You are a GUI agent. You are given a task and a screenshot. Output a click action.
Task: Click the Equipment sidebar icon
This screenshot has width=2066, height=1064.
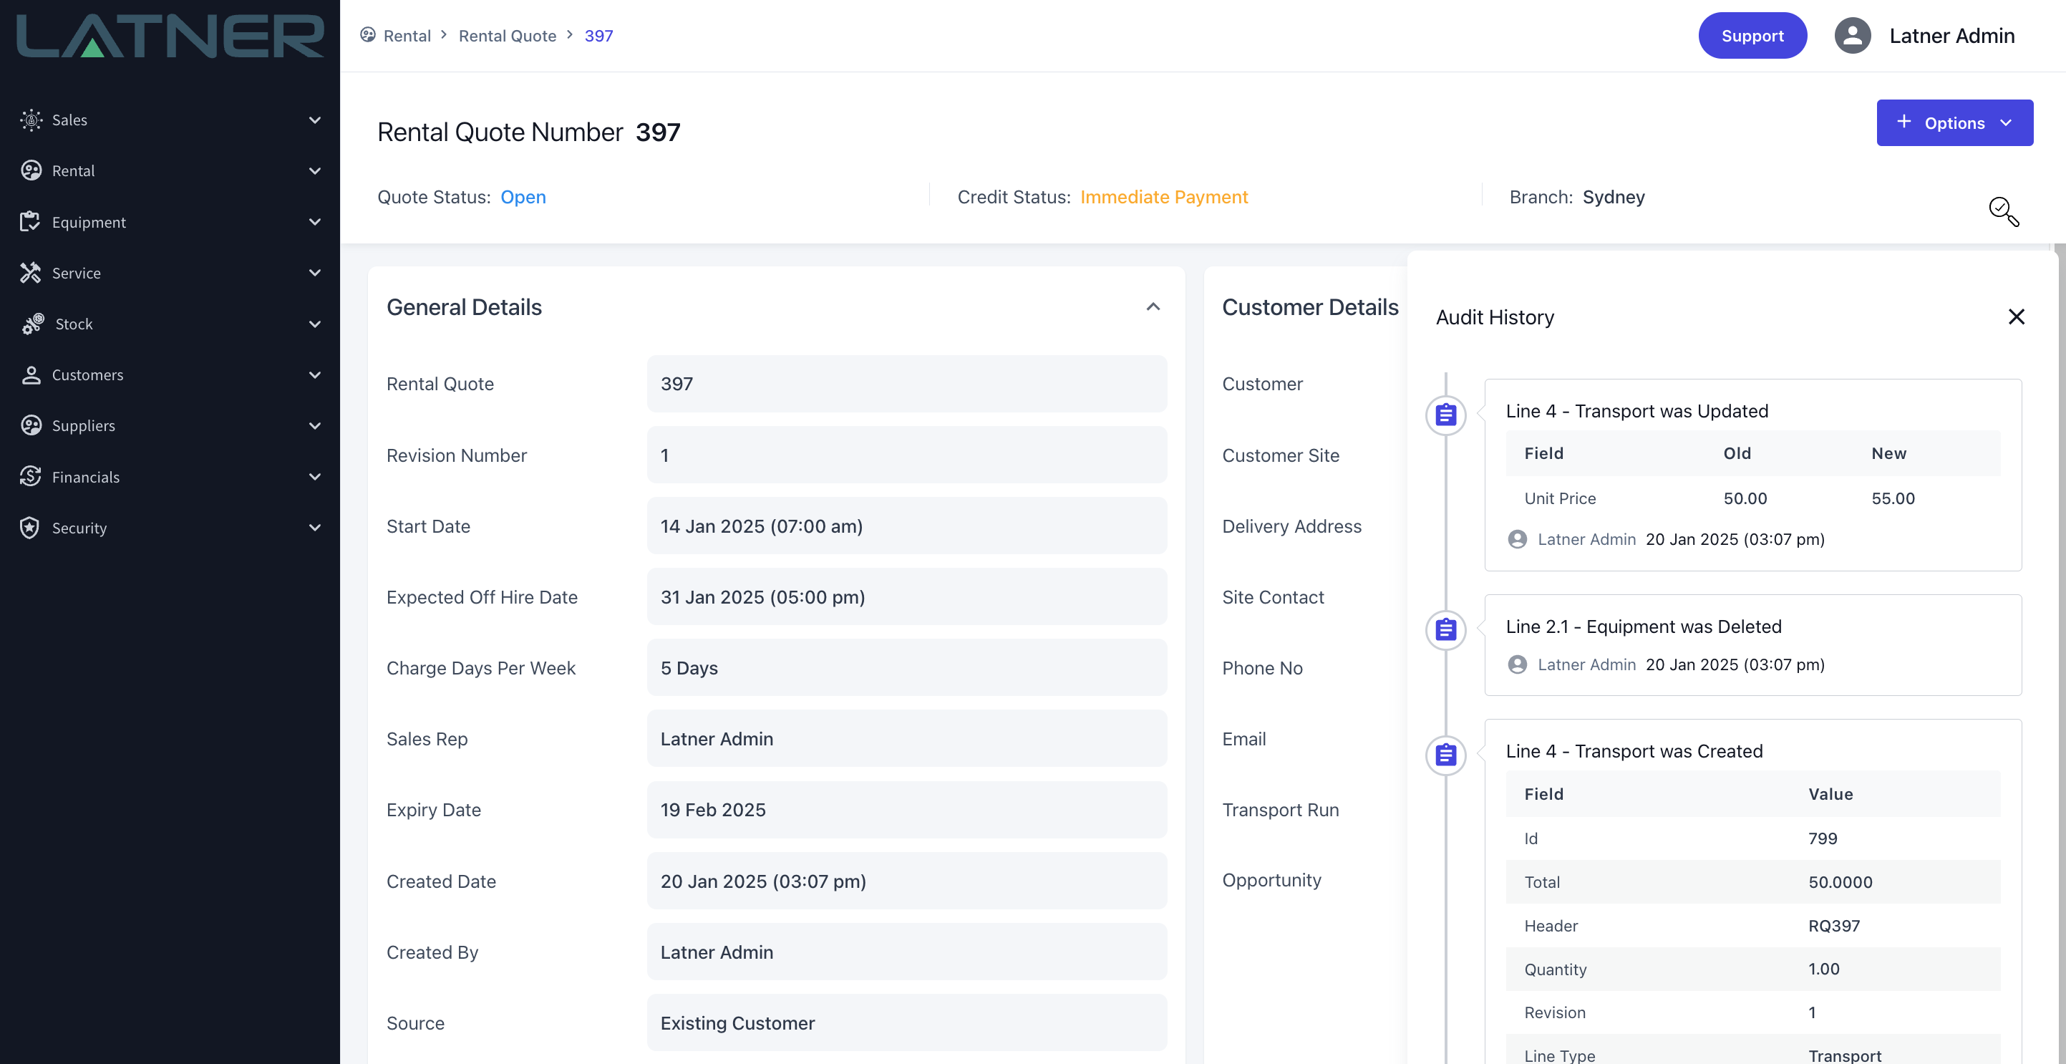pos(31,221)
